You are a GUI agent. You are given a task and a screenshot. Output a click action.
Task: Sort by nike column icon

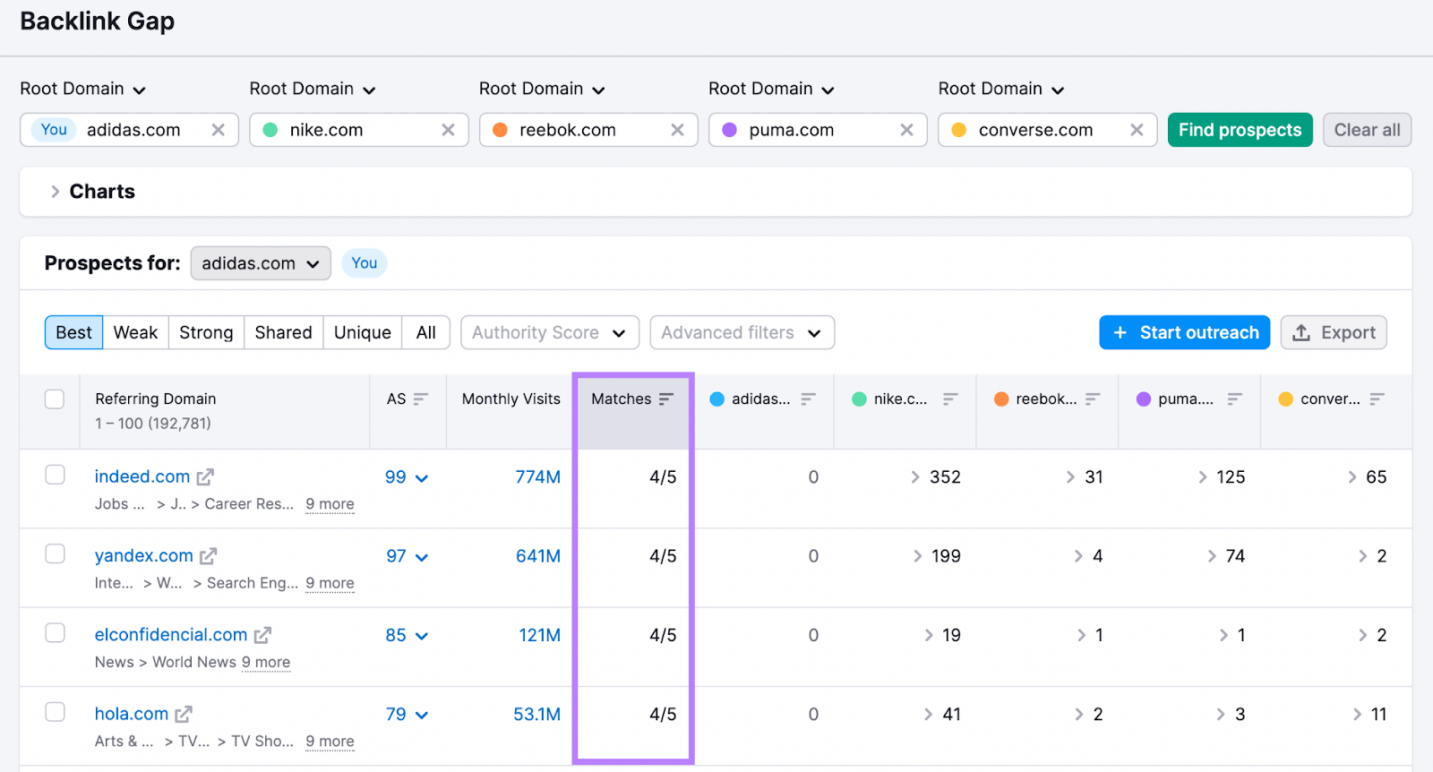(951, 399)
